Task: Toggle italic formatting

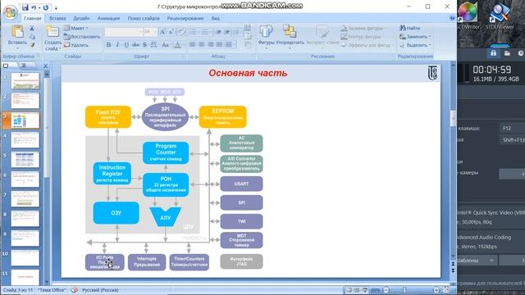Action: [117, 45]
